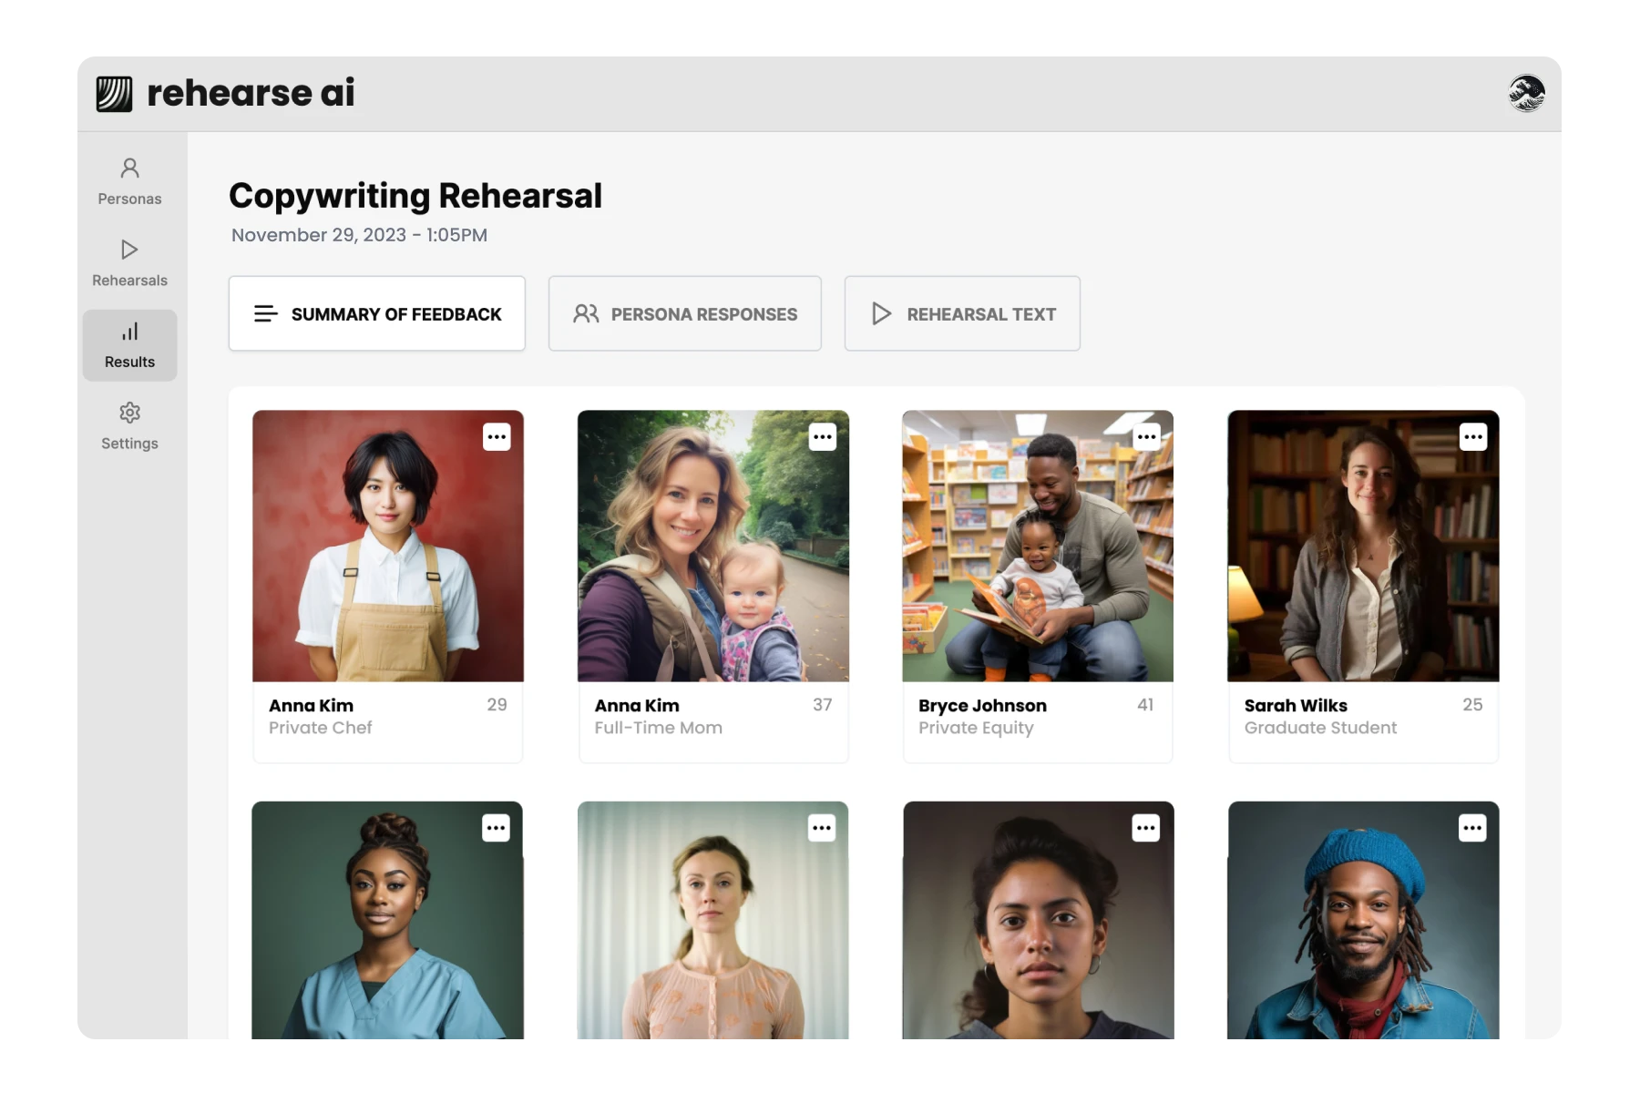Select the Results sidebar item
The width and height of the screenshot is (1640, 1093).
pos(129,345)
